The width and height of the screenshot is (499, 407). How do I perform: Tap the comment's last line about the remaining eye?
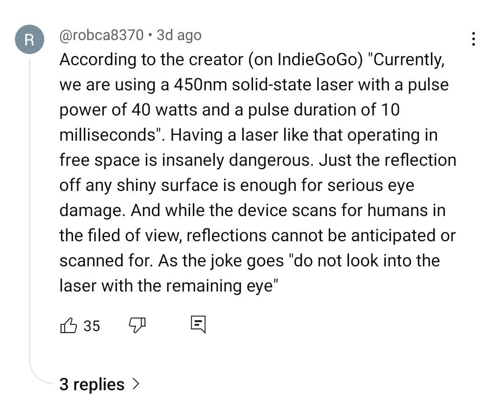pyautogui.click(x=169, y=285)
